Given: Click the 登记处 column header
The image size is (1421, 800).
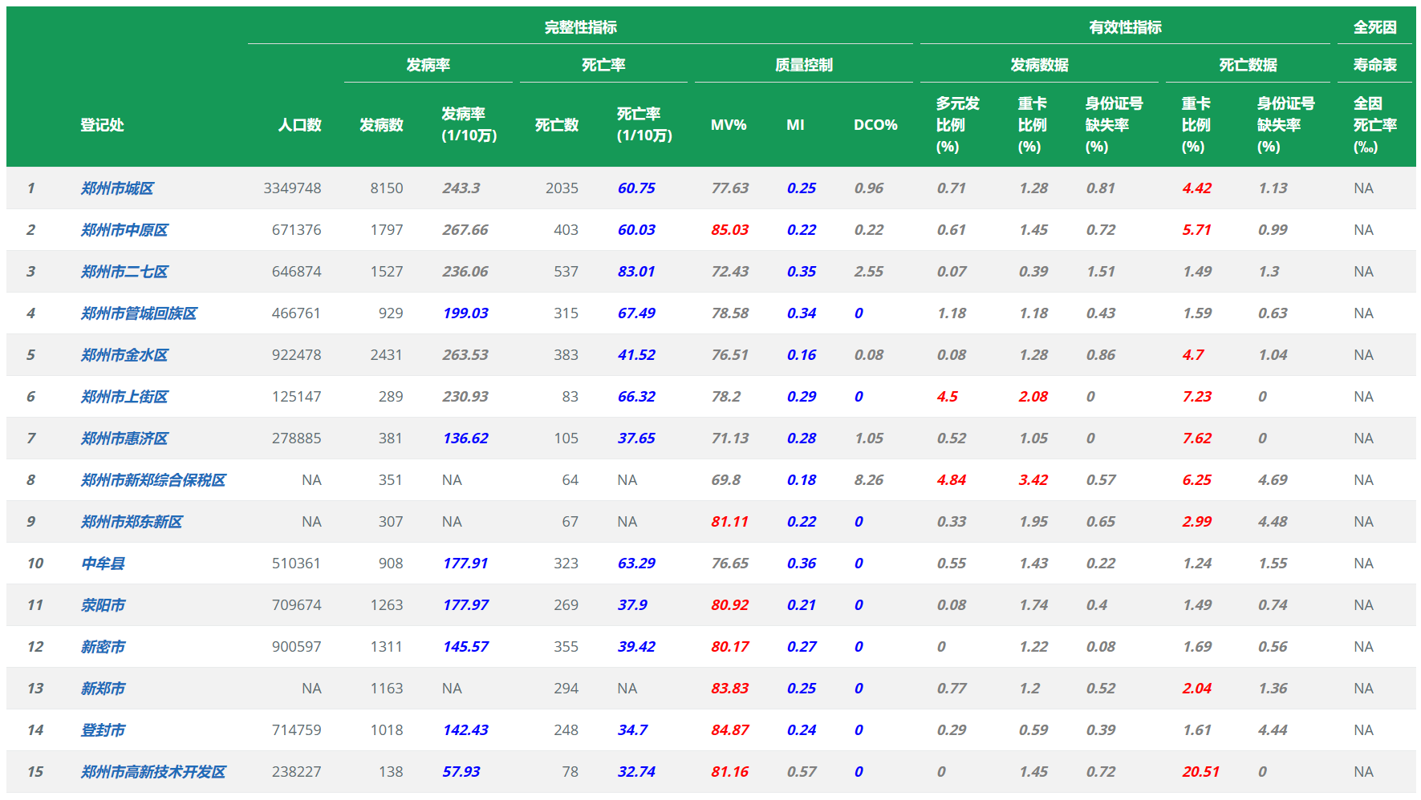Looking at the screenshot, I should tap(102, 125).
